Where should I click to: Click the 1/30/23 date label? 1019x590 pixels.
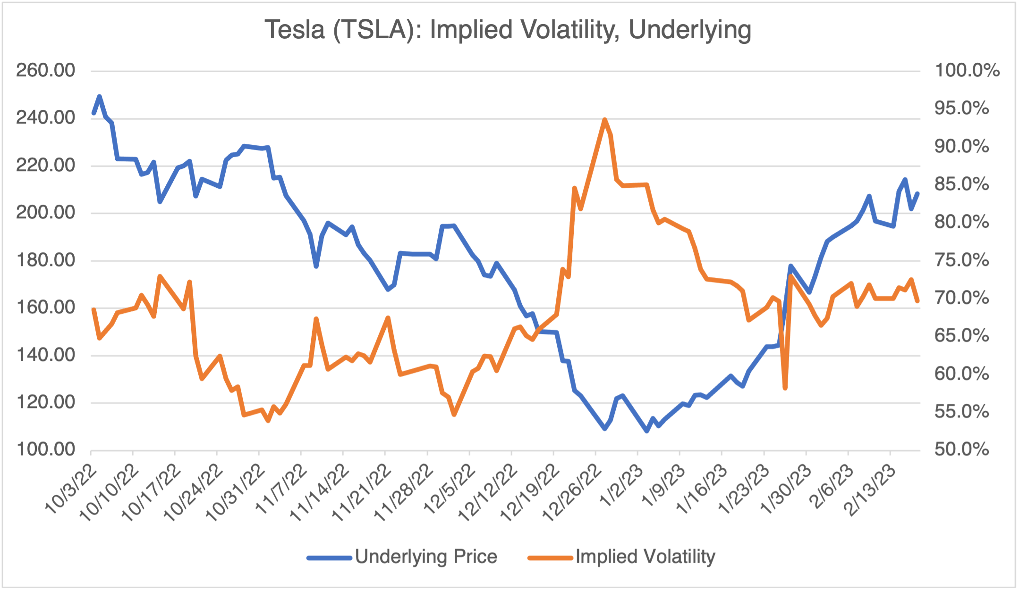pos(786,490)
